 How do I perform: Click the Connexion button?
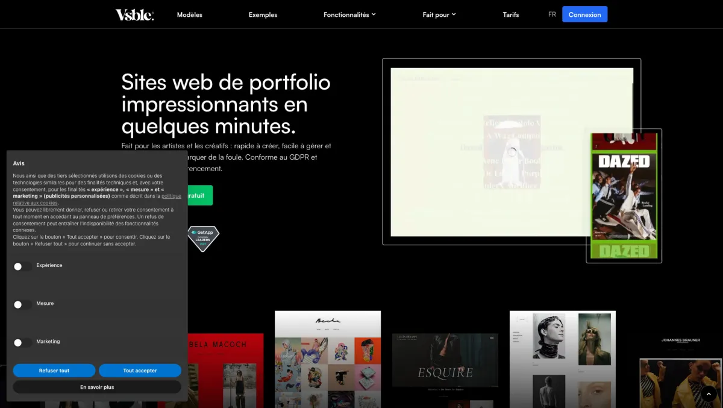point(584,14)
